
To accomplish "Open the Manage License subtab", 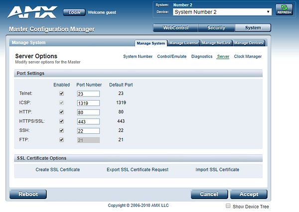I will pos(183,43).
